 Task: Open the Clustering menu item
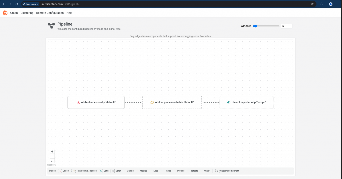coord(27,13)
